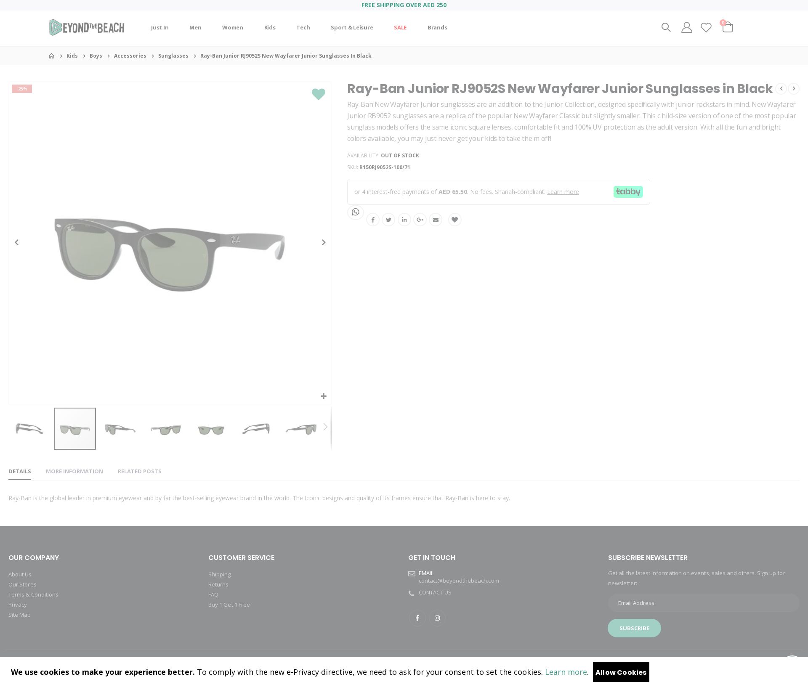Open the Sport & Leisure menu
The height and width of the screenshot is (687, 808).
point(352,27)
